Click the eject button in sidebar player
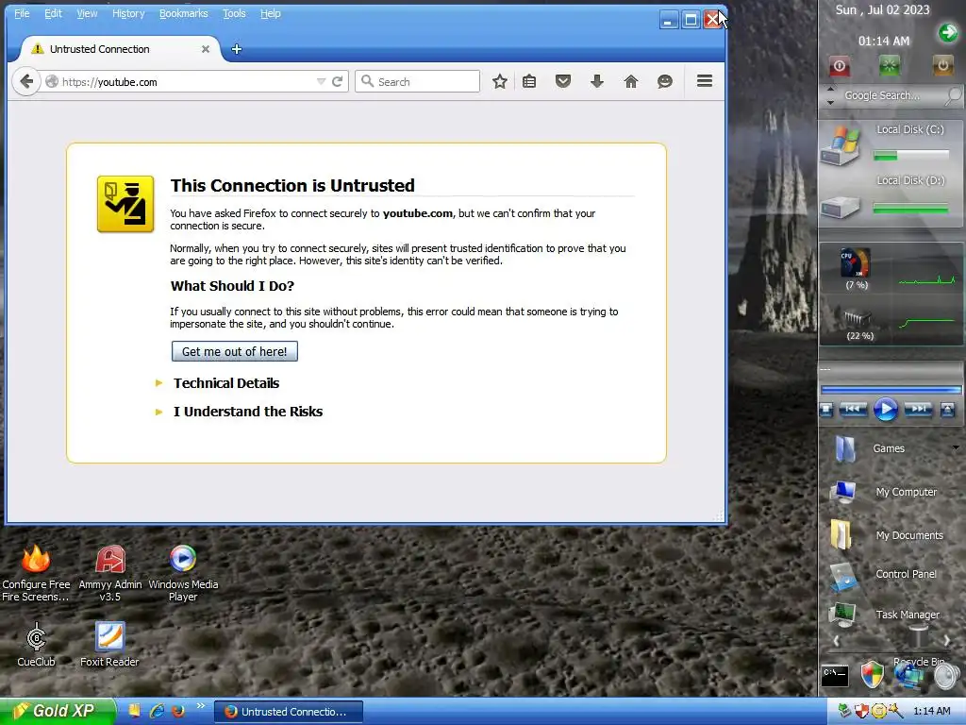The width and height of the screenshot is (966, 725). pos(947,410)
